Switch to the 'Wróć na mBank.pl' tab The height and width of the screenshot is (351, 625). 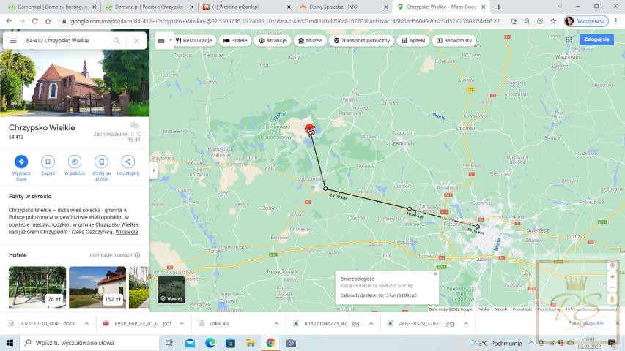(x=247, y=7)
